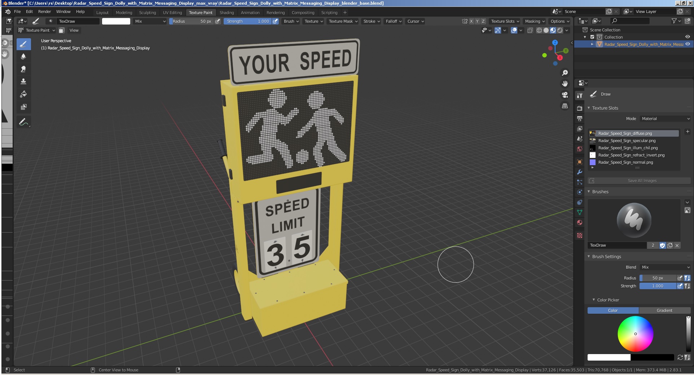
Task: Switch to the UV Editing workspace tab
Action: (172, 13)
